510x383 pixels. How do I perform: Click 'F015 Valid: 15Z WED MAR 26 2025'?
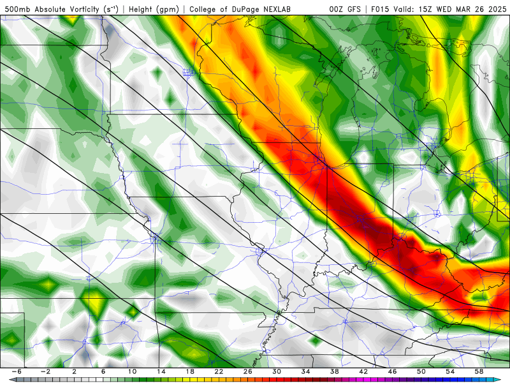pyautogui.click(x=439, y=10)
